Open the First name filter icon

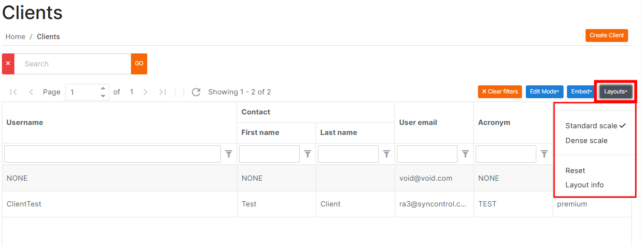(308, 154)
